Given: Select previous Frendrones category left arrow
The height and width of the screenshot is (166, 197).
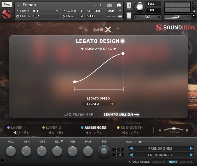Looking at the screenshot, I should 131,148.
